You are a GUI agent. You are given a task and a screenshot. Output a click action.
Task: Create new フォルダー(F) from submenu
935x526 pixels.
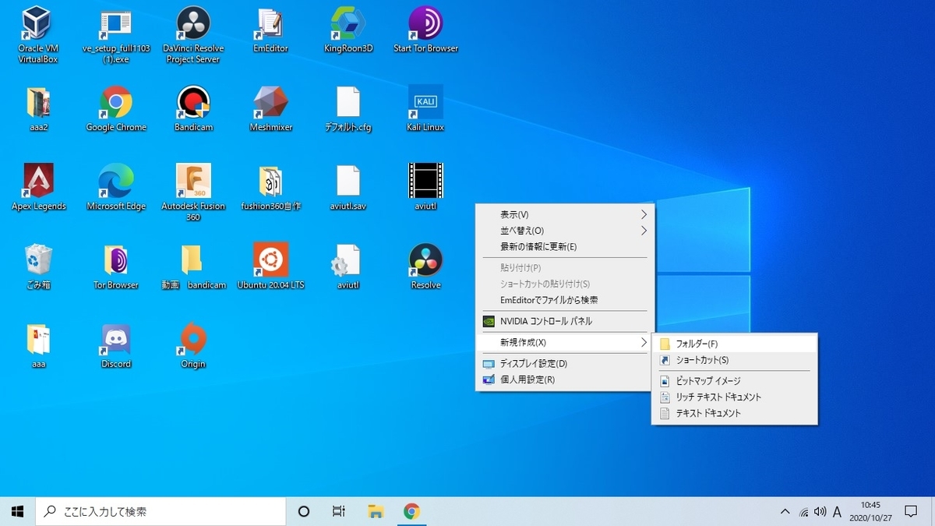735,344
